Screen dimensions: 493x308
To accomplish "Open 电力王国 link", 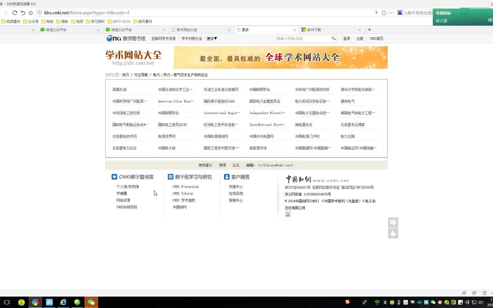I will coord(347,136).
